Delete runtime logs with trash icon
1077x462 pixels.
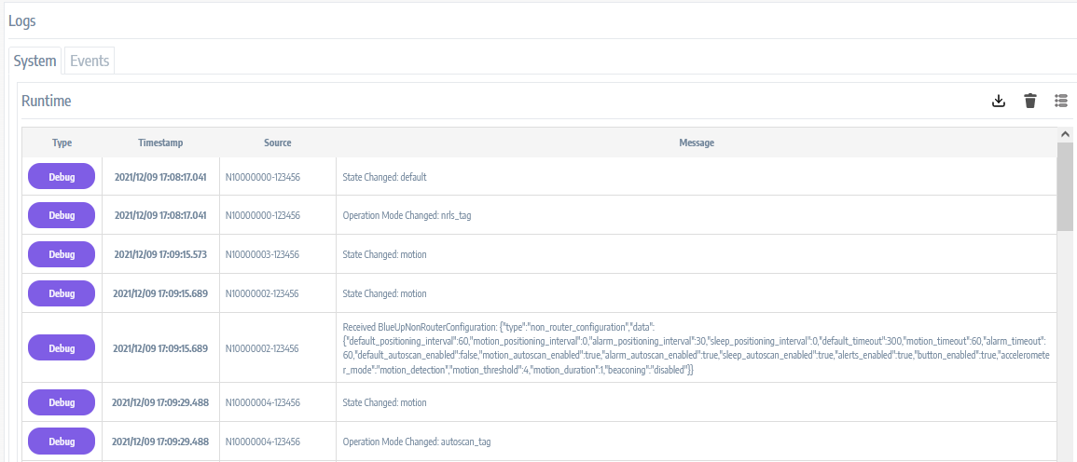[x=1029, y=101]
